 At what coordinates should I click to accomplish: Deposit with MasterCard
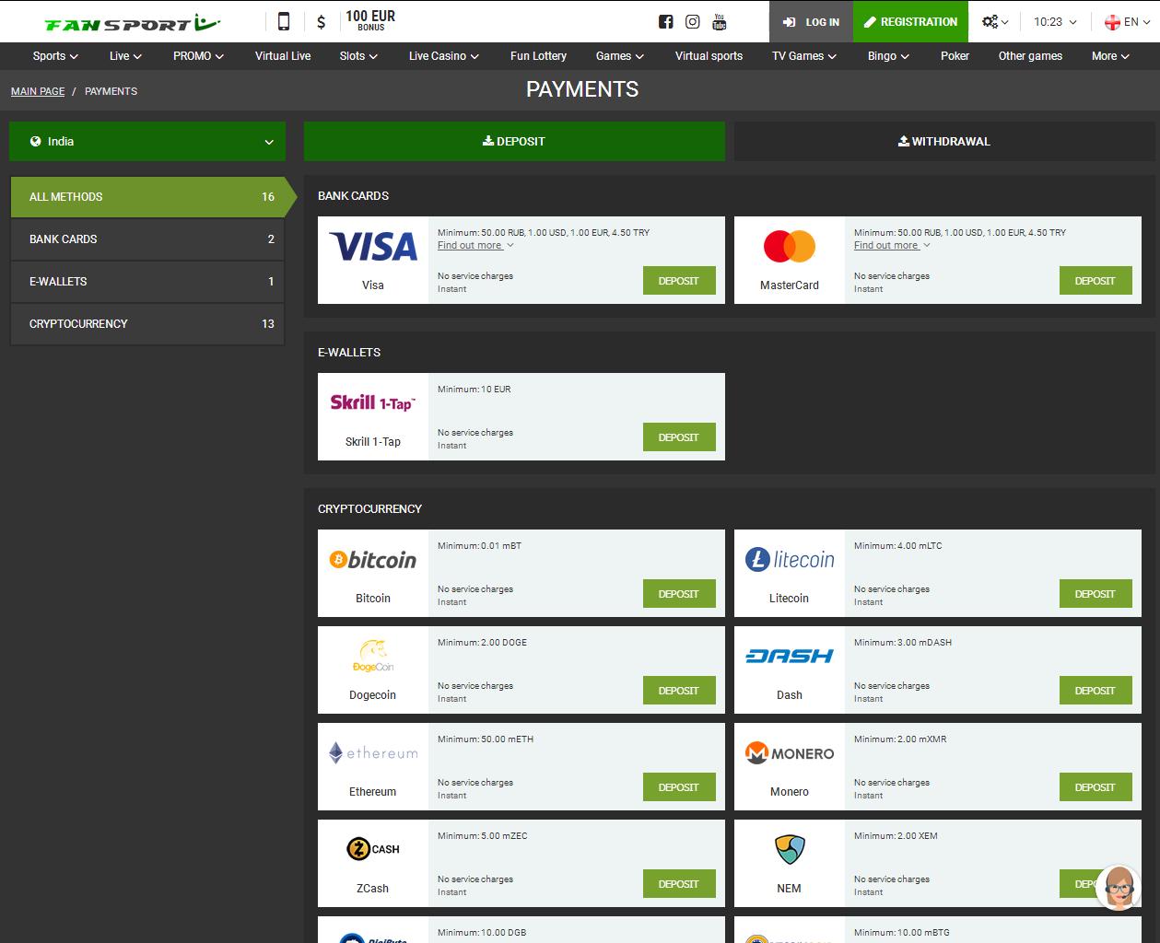(1096, 281)
